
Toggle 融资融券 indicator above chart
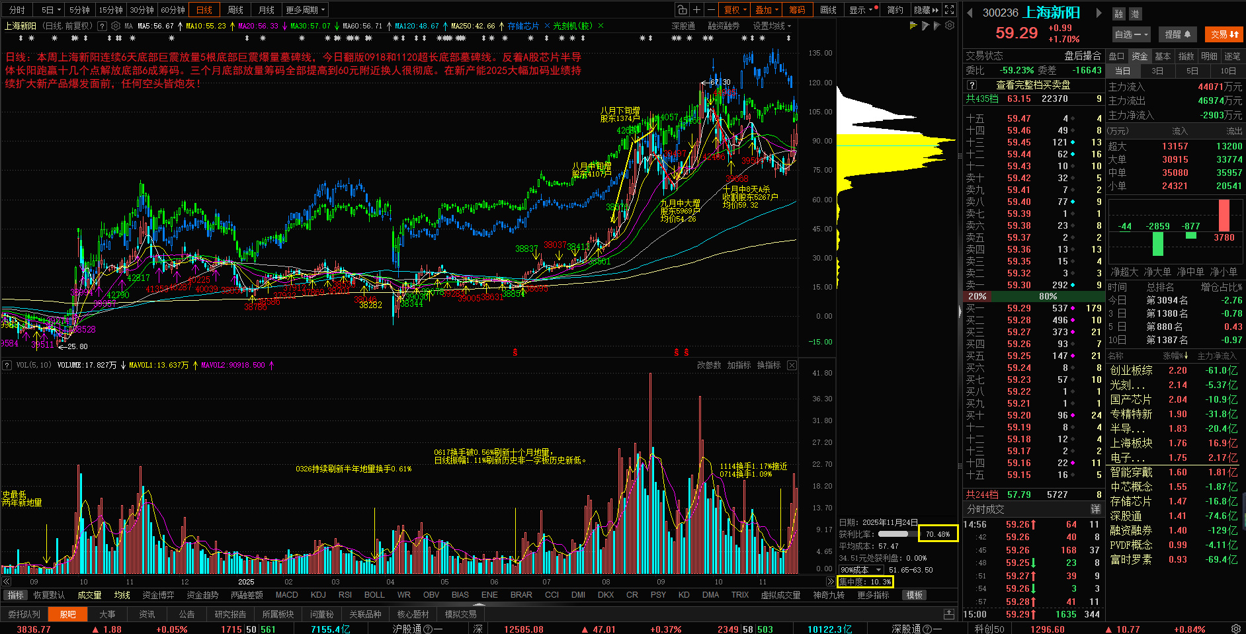coord(724,26)
